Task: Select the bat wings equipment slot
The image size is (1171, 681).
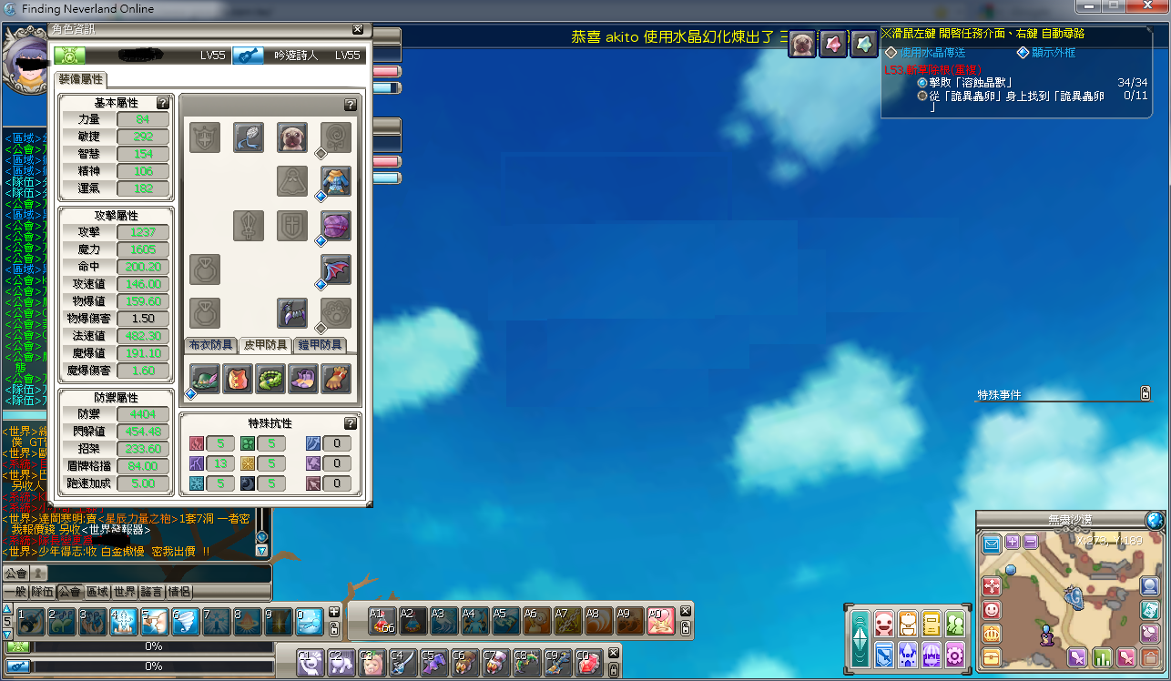Action: point(336,269)
